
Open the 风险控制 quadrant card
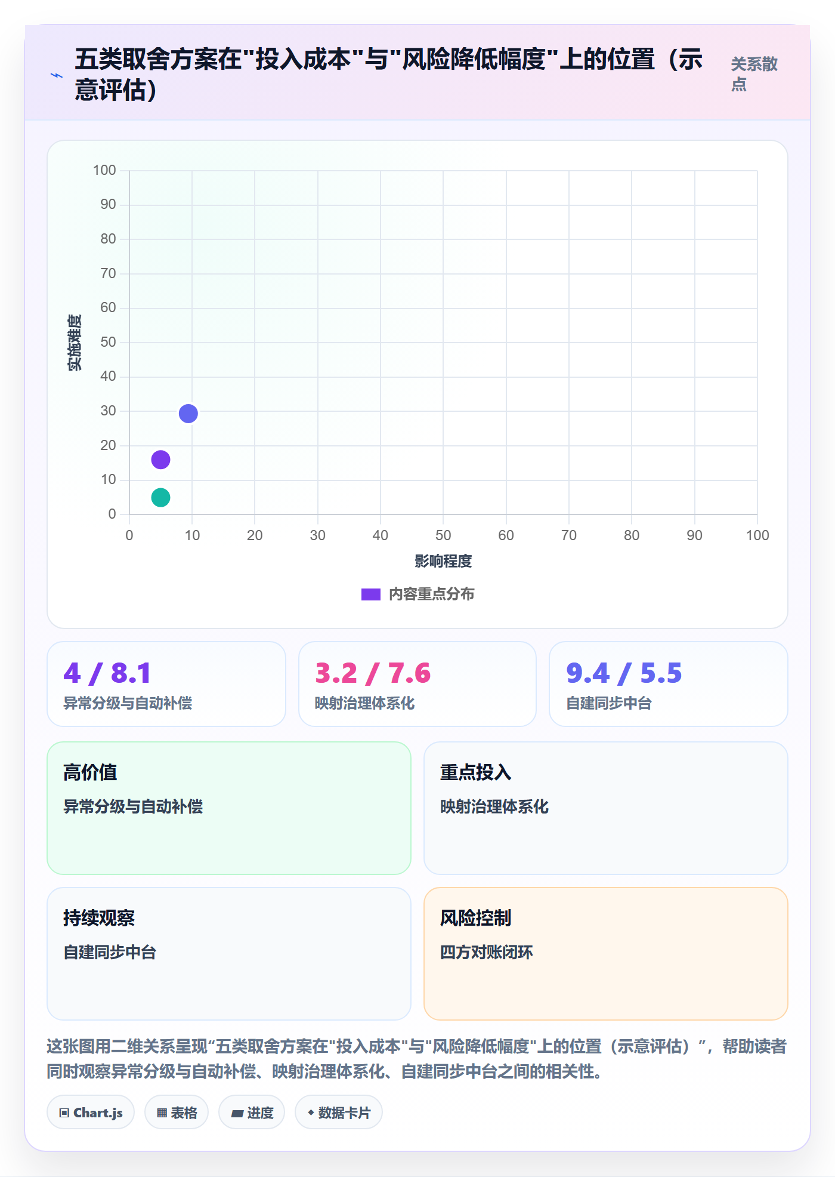(x=606, y=954)
